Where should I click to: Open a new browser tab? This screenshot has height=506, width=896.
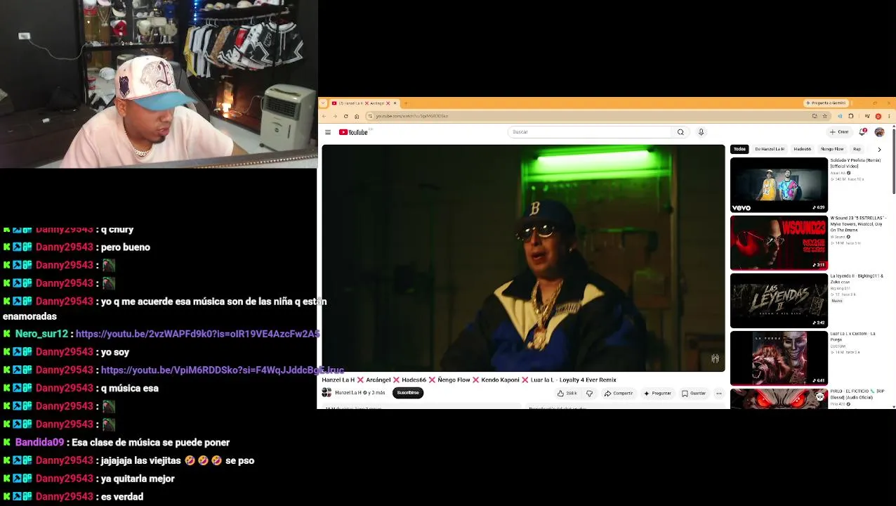(405, 103)
